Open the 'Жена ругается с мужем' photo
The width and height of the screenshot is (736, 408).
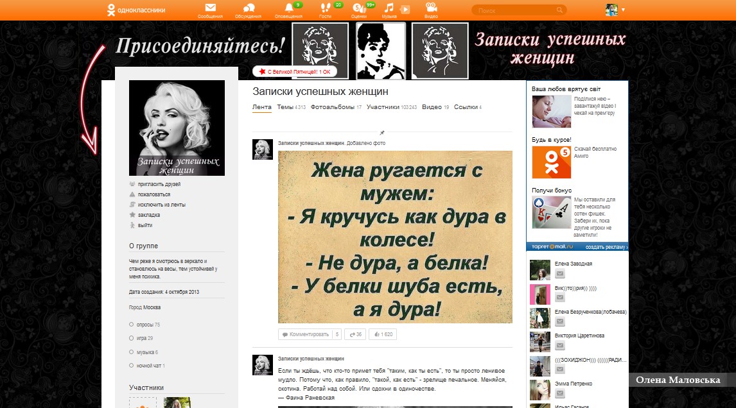coord(395,237)
